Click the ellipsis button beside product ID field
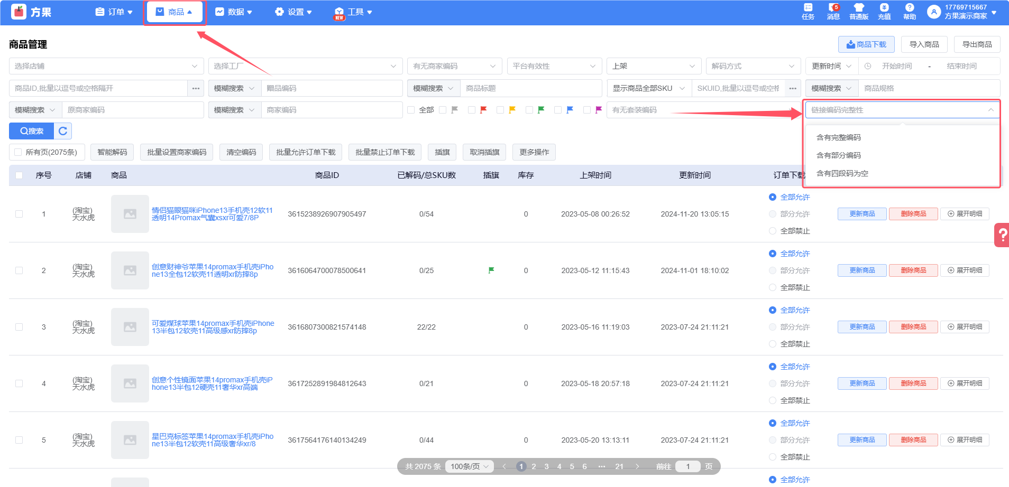Viewport: 1009px width, 487px height. [196, 88]
